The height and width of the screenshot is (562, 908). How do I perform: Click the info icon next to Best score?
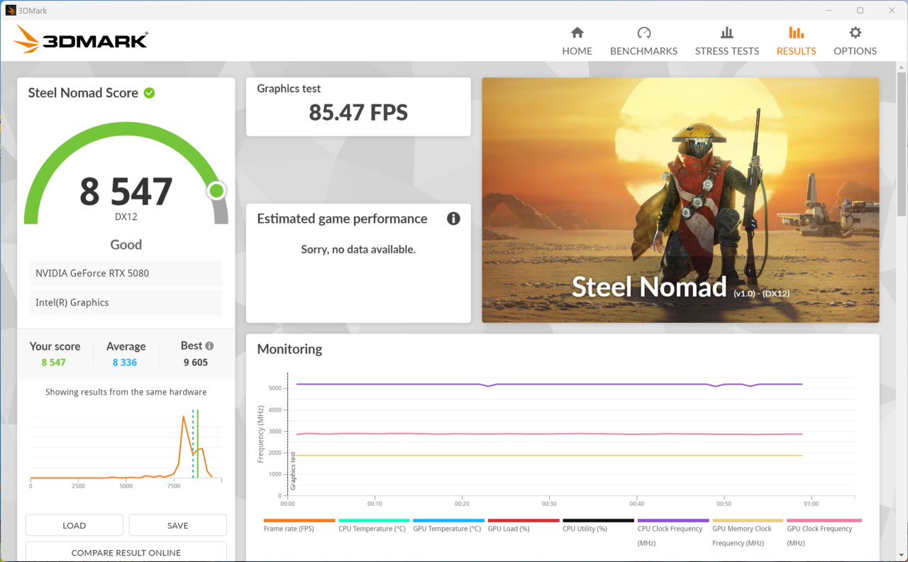point(209,346)
